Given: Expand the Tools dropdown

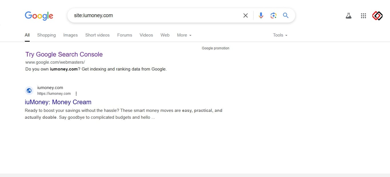Looking at the screenshot, I should point(280,35).
